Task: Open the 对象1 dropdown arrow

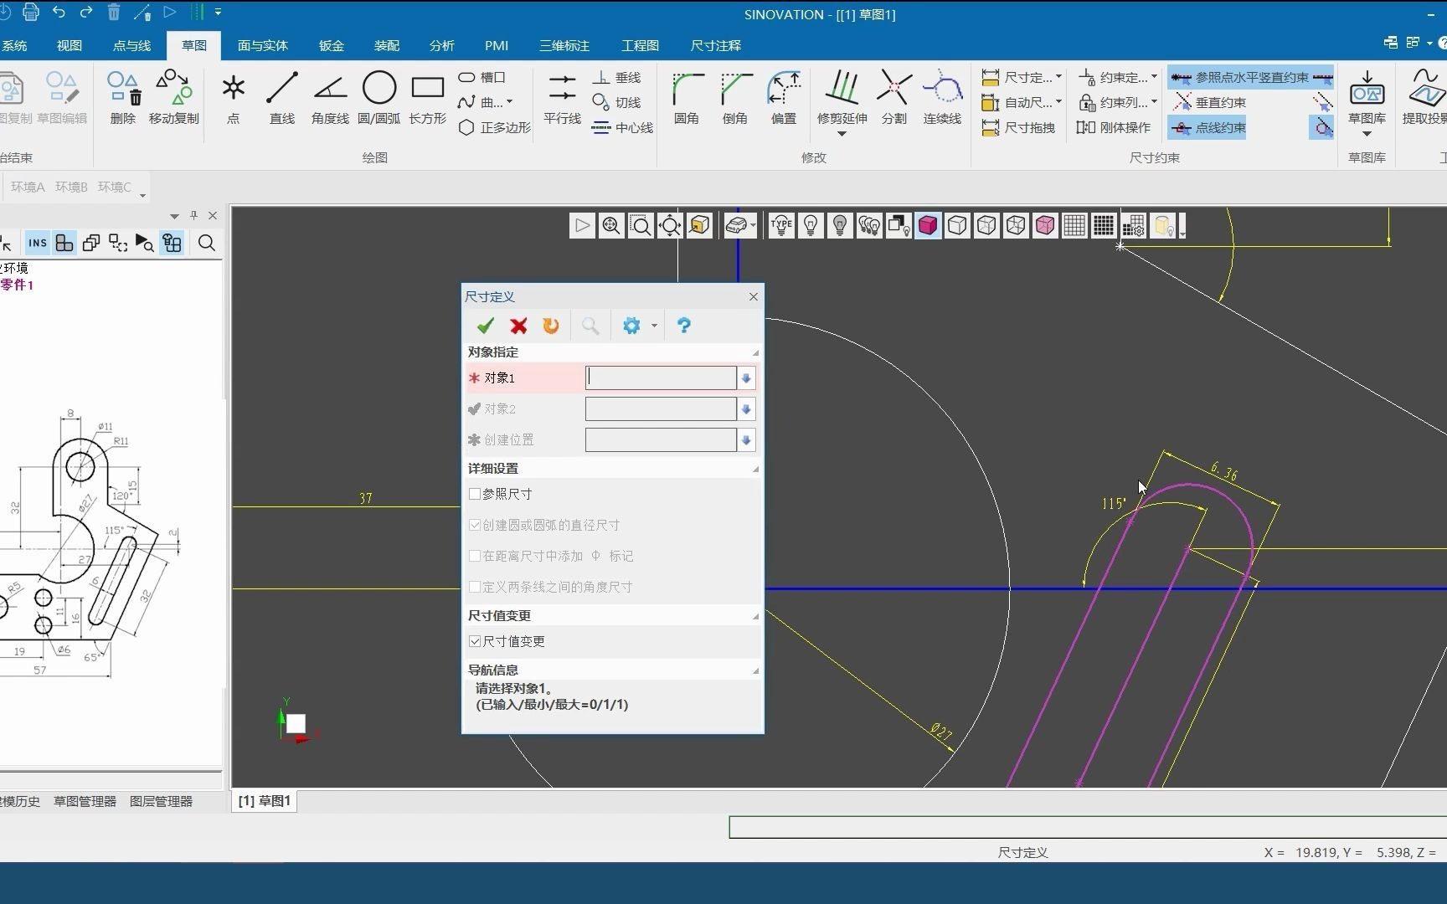Action: [x=746, y=378]
